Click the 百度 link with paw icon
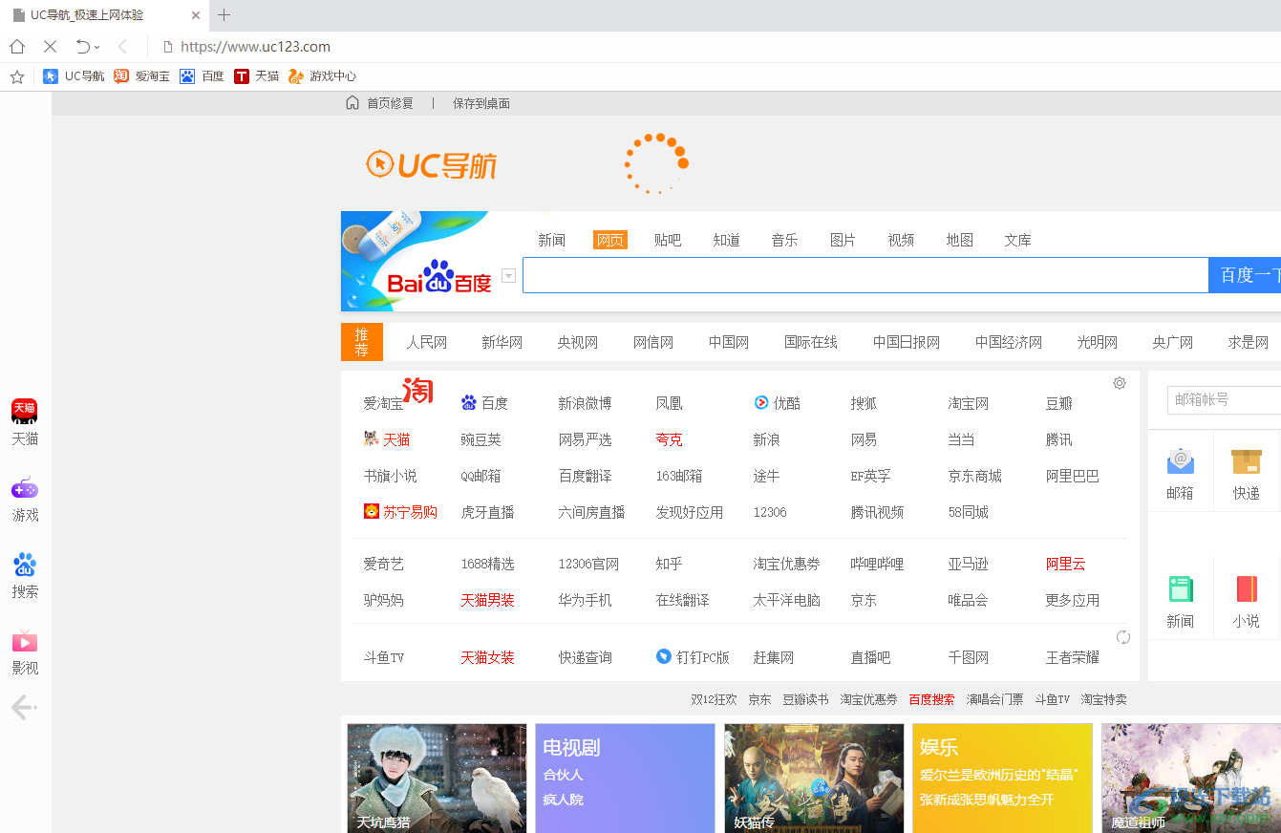This screenshot has width=1281, height=833. coord(484,403)
